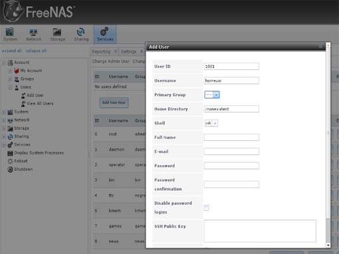Image resolution: width=339 pixels, height=254 pixels.
Task: Expand the Sharing tree node
Action: [4, 136]
